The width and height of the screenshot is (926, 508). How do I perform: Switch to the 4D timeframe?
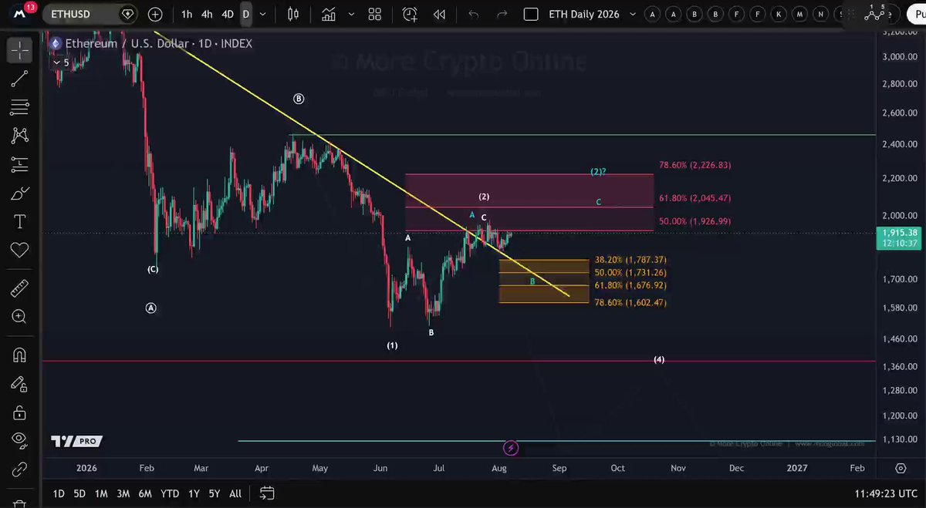click(x=227, y=14)
